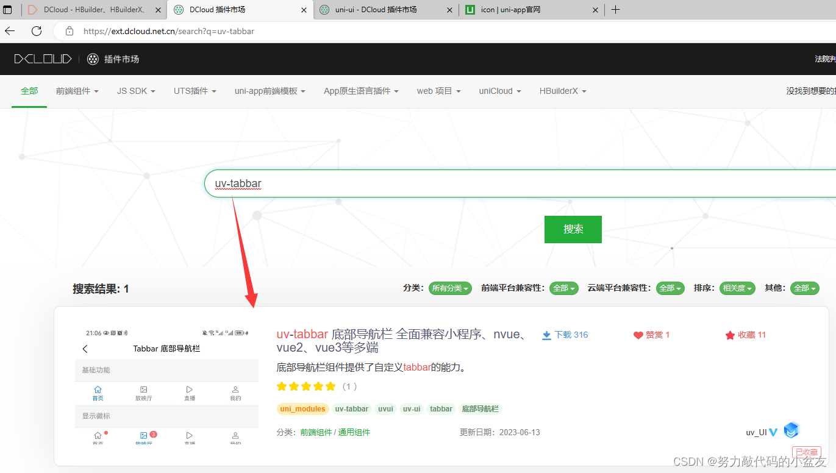The height and width of the screenshot is (473, 836).
Task: Click the blue V verified badge beside uv_UI
Action: tap(773, 432)
